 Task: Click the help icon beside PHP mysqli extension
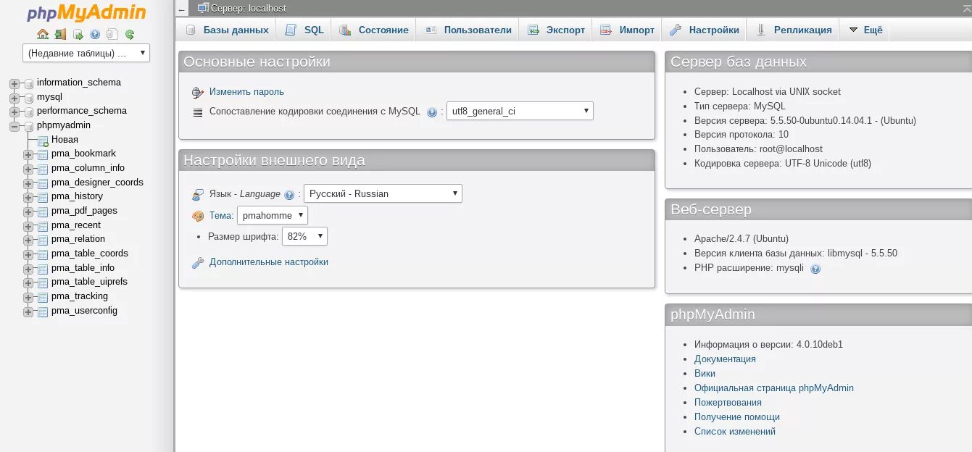click(x=815, y=269)
